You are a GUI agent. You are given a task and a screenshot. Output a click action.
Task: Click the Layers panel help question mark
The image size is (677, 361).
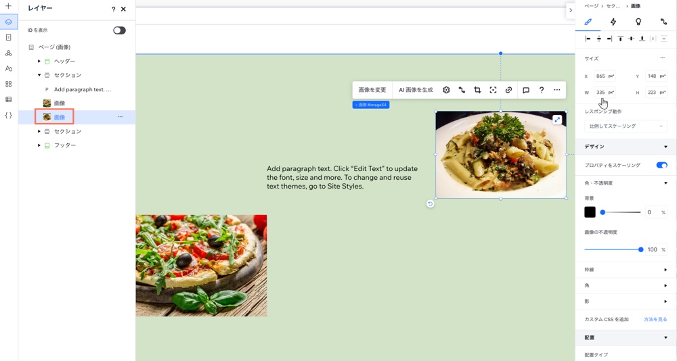pos(113,9)
